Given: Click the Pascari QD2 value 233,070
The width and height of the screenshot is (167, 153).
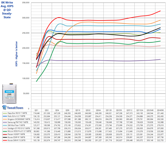Looking at the screenshot, I should click(x=47, y=134).
